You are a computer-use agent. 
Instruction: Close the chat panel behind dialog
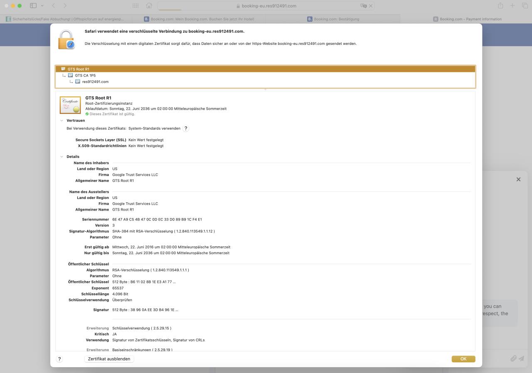coord(518,179)
